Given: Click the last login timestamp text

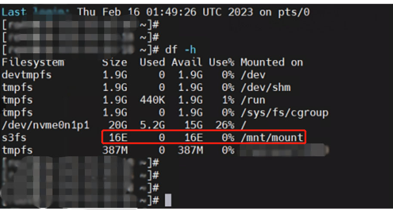Looking at the screenshot, I should 193,12.
